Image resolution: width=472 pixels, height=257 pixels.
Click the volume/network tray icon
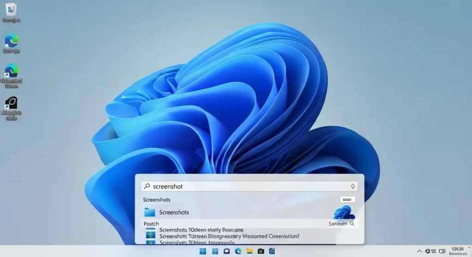coord(430,251)
